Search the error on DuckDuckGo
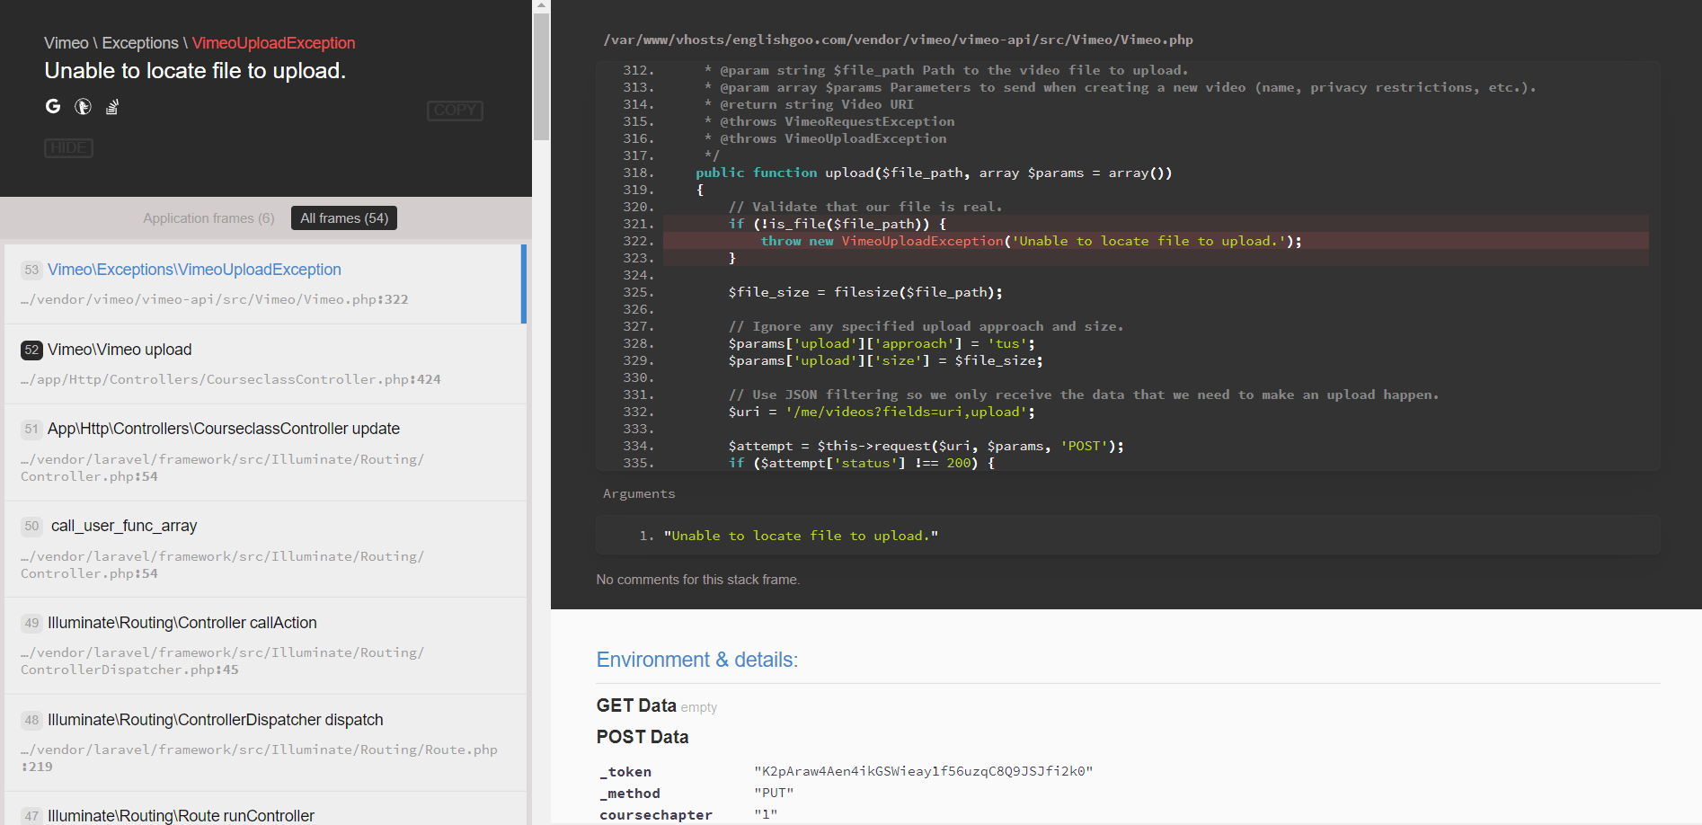The height and width of the screenshot is (825, 1702). coord(83,106)
